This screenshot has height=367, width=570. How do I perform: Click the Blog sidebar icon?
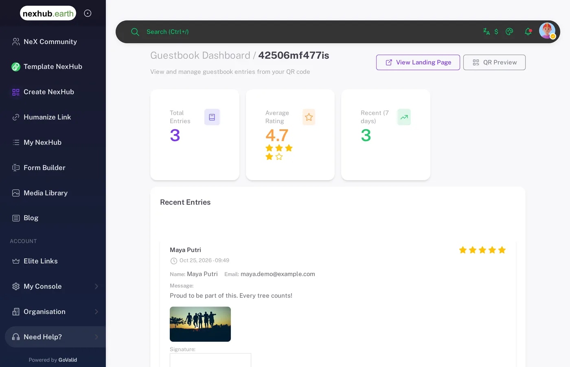(x=16, y=218)
